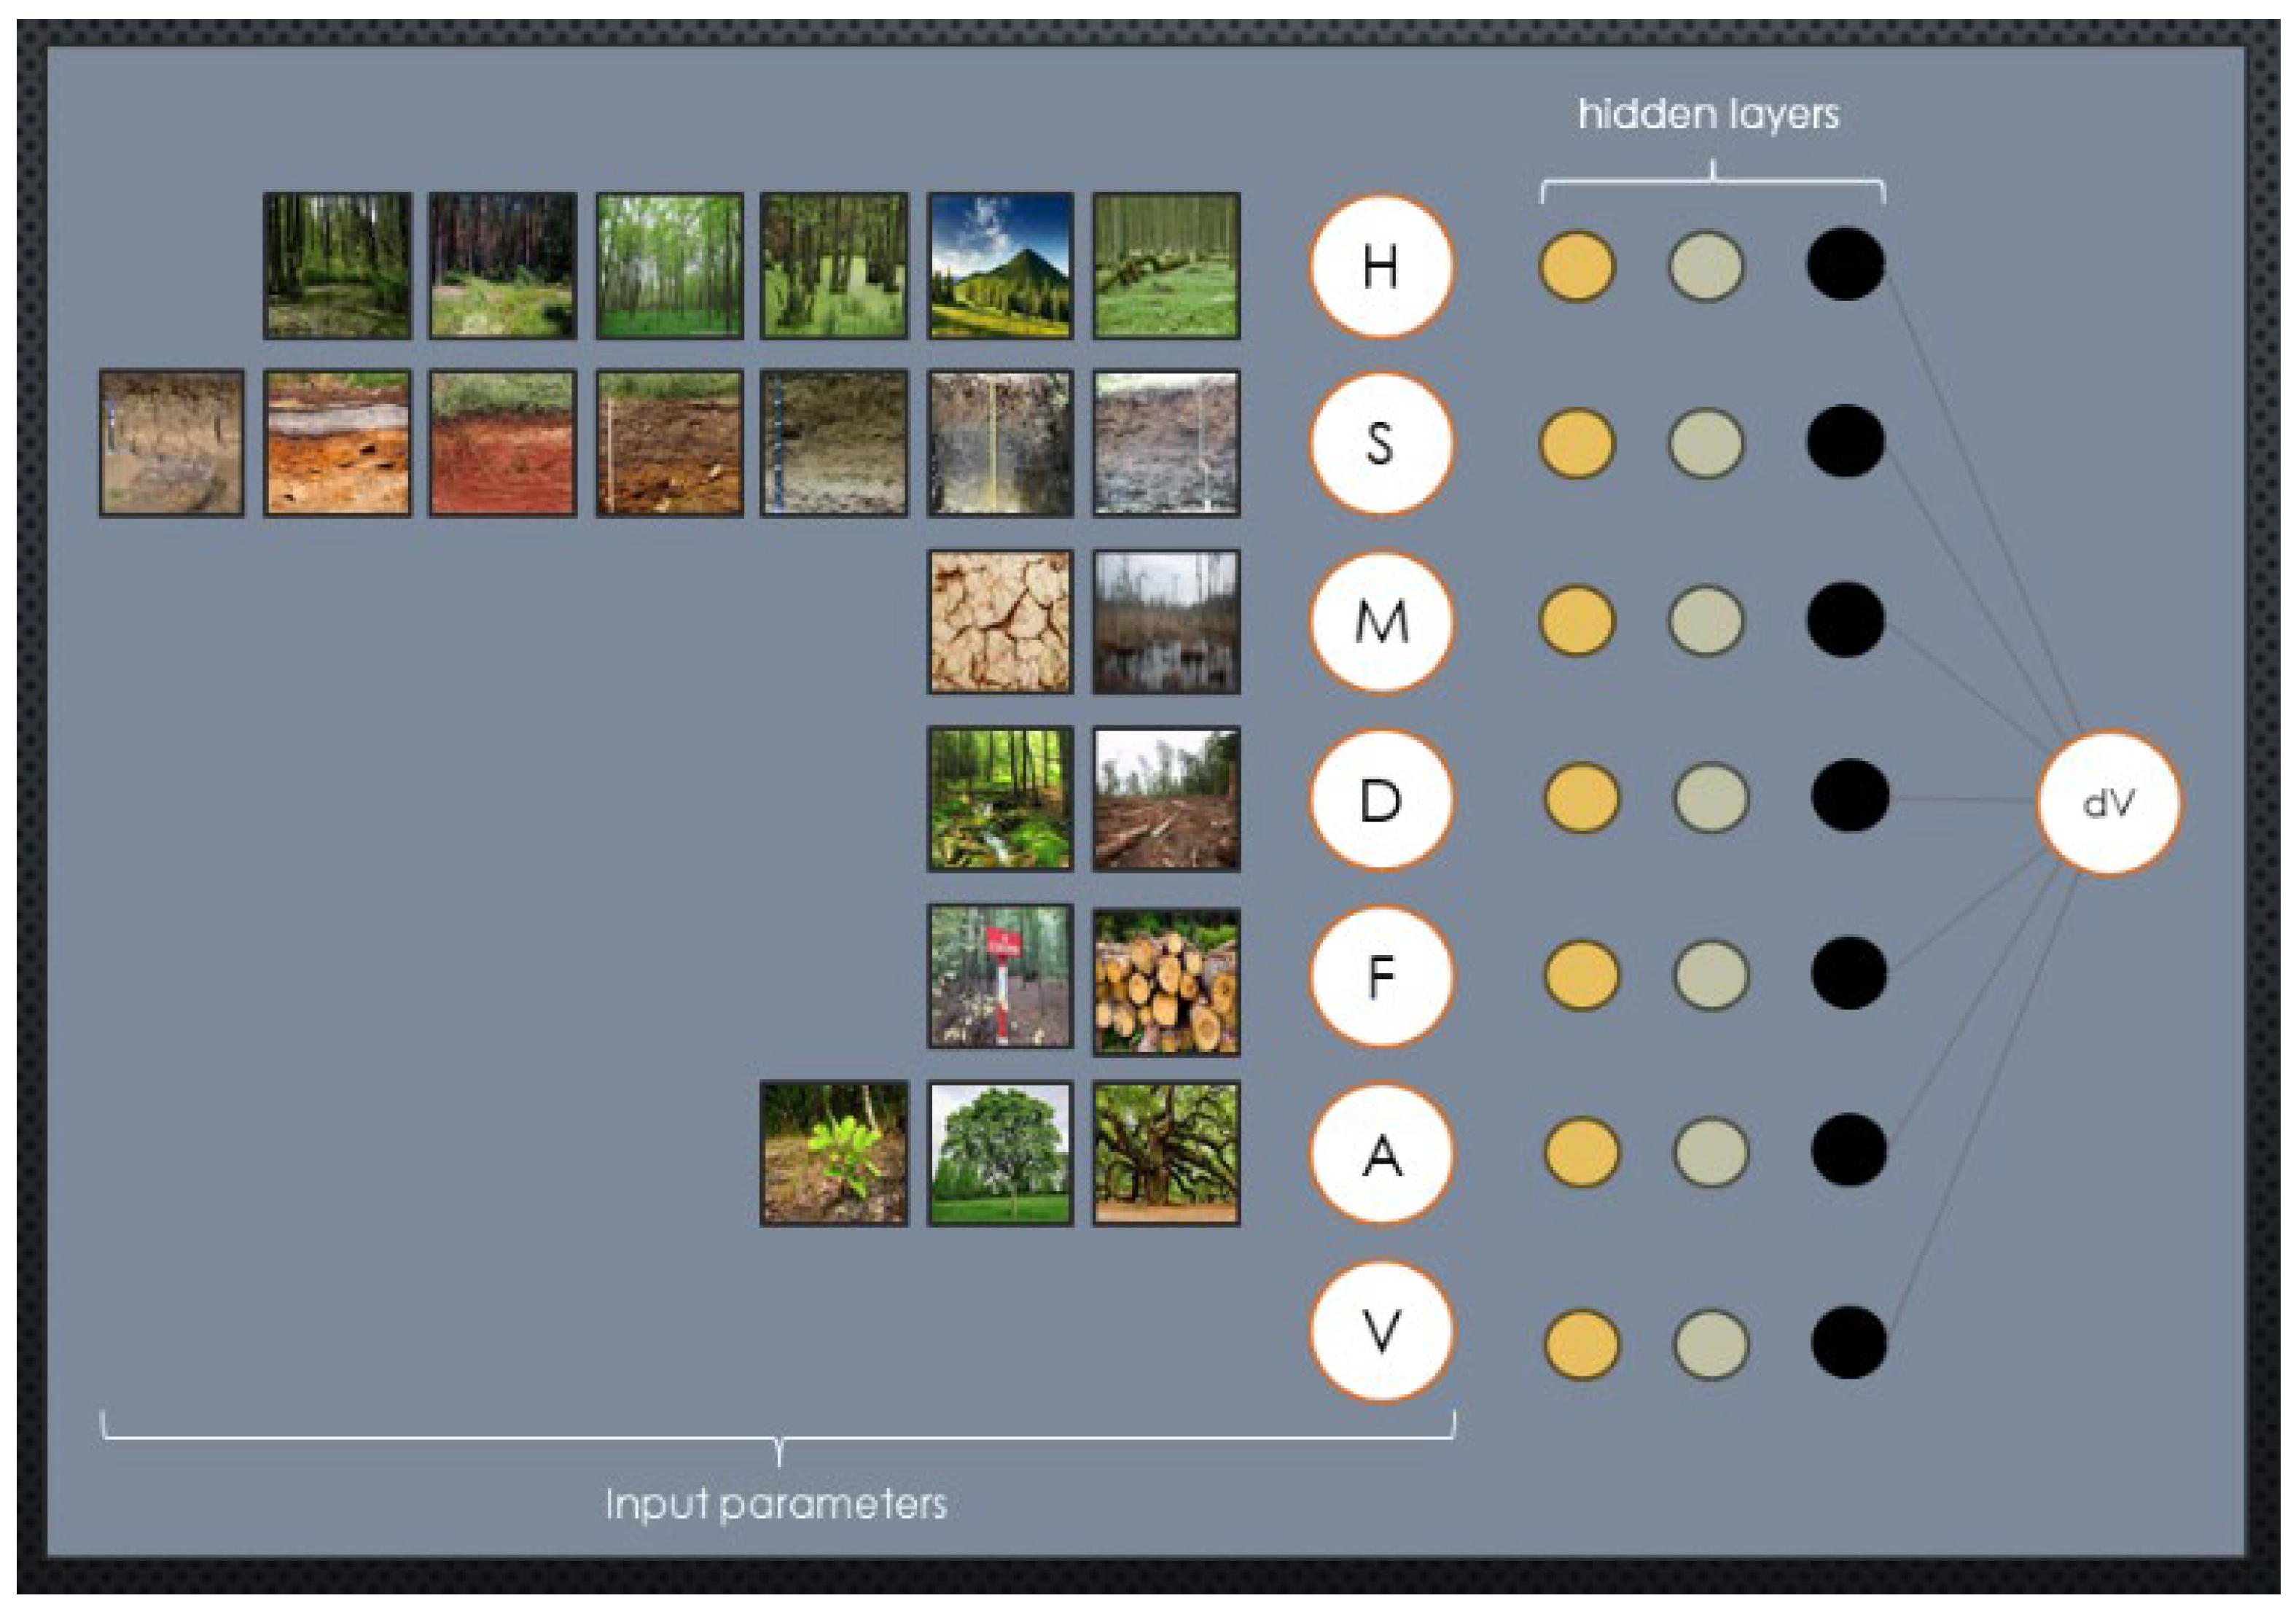Click the Input parameters label

pos(776,1504)
